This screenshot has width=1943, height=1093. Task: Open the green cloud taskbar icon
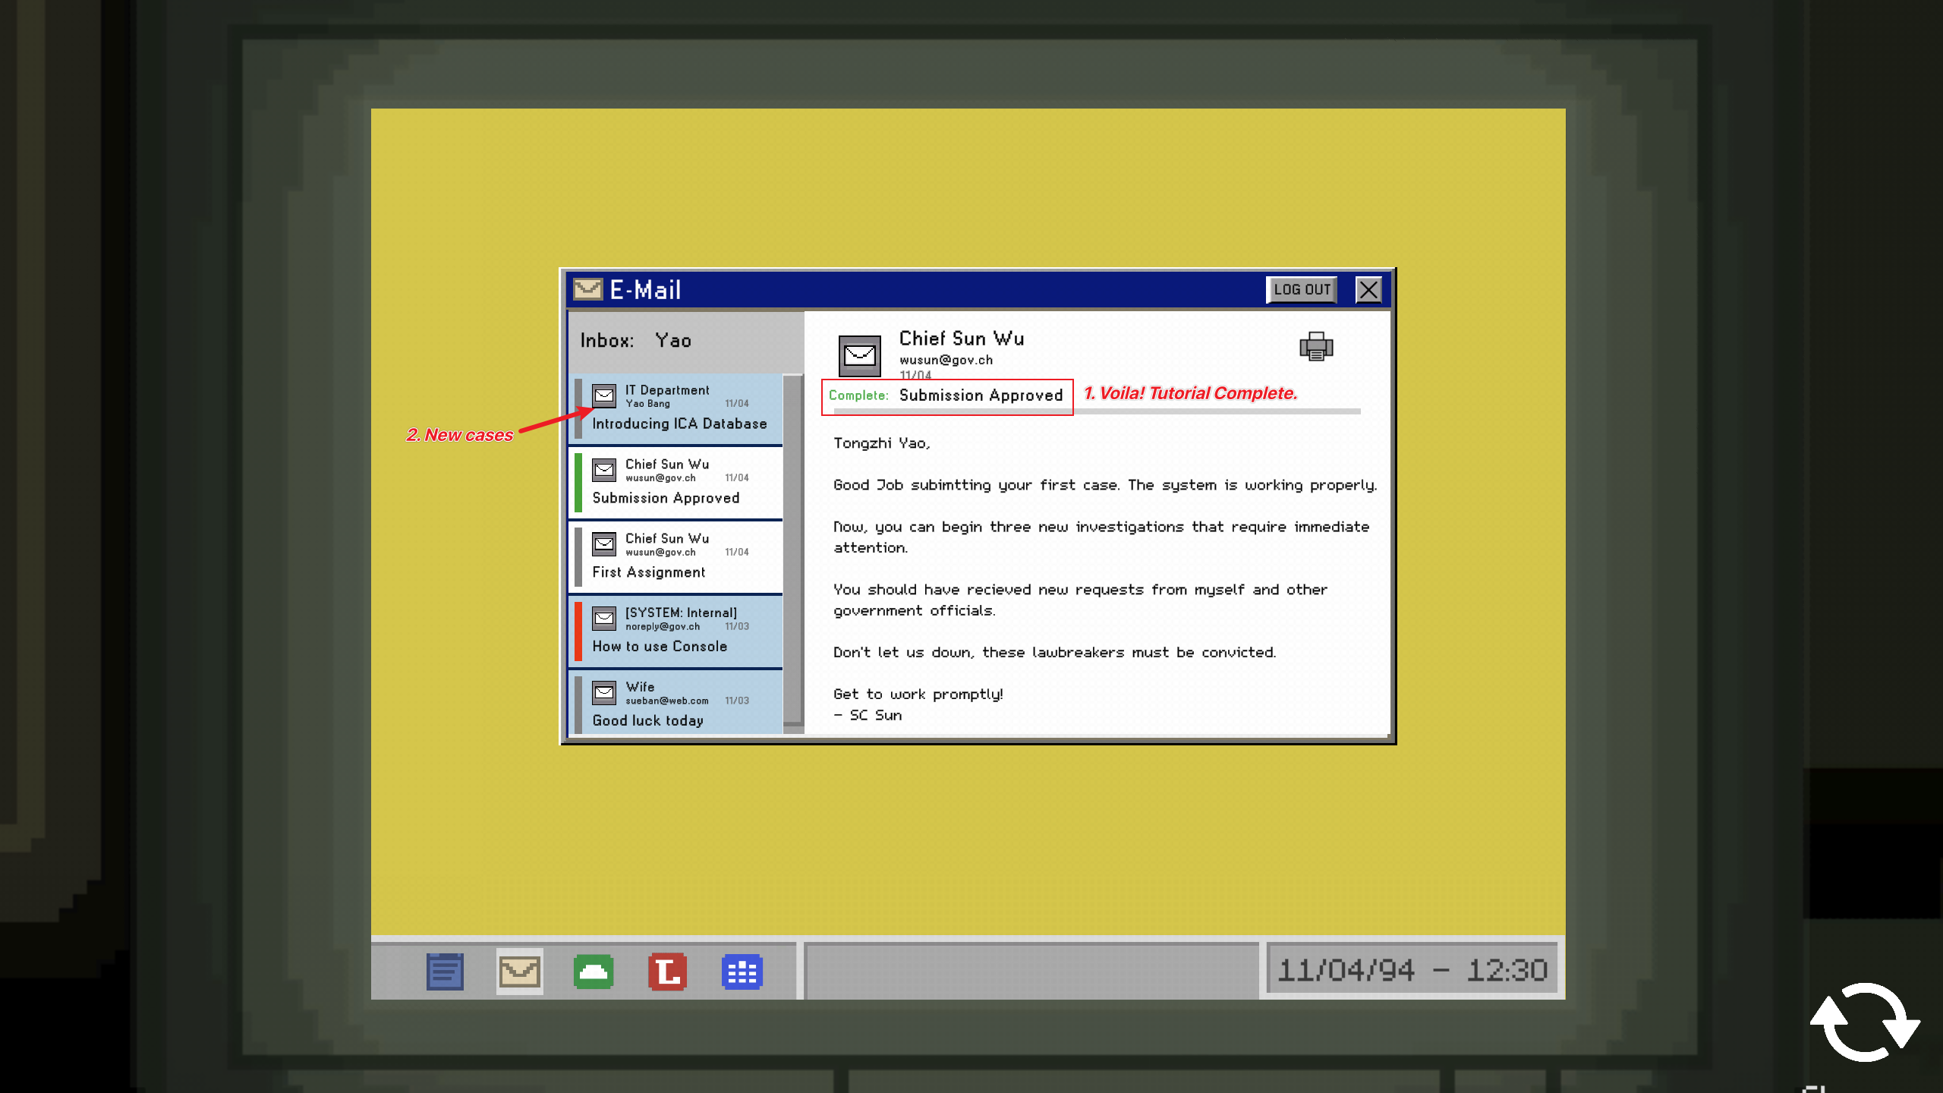pos(594,971)
